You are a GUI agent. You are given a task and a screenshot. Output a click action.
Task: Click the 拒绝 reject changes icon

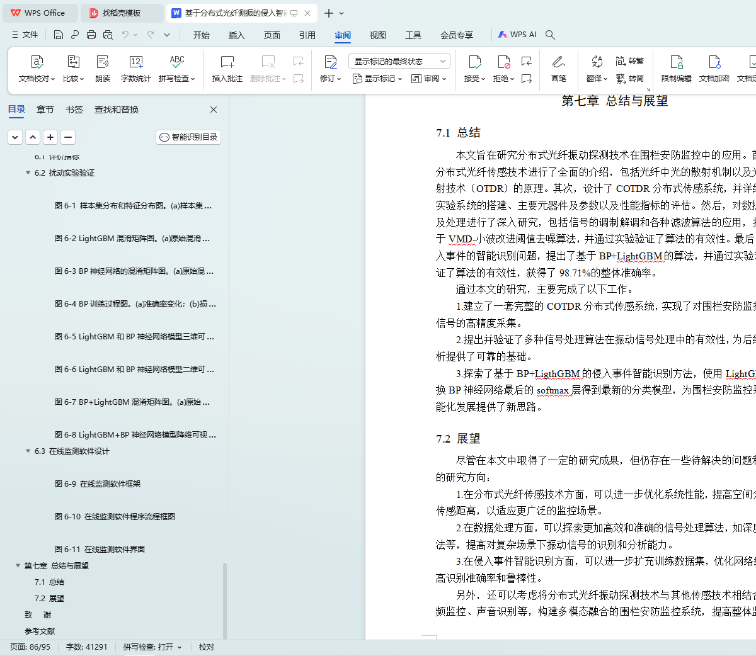[504, 62]
